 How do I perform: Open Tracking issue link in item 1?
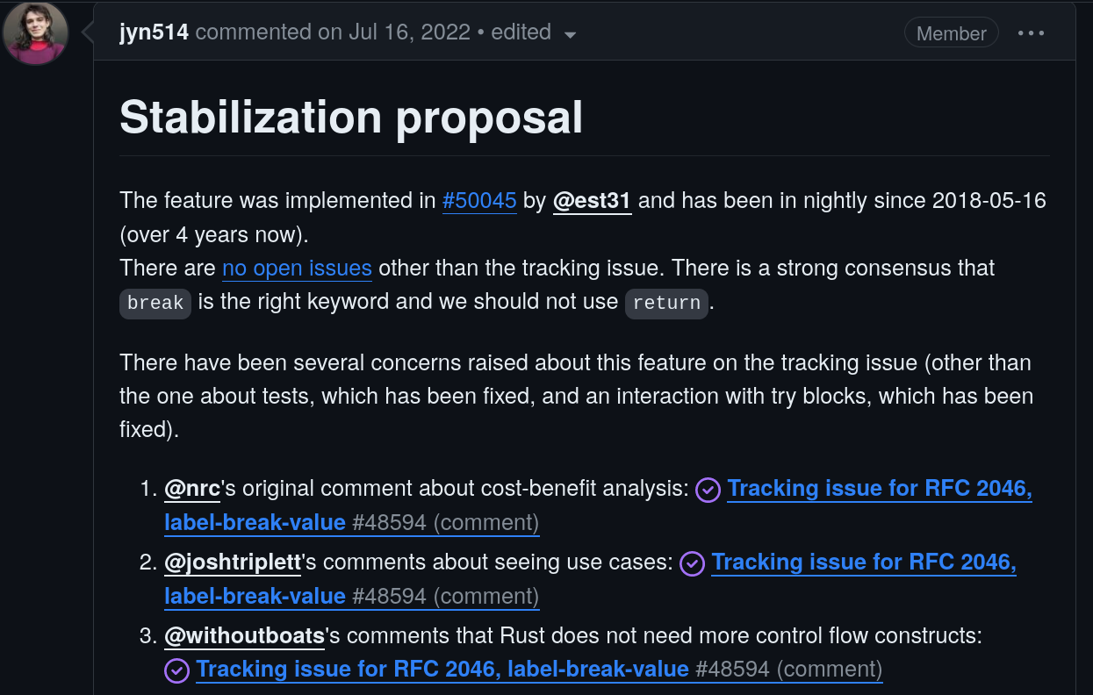tap(879, 488)
